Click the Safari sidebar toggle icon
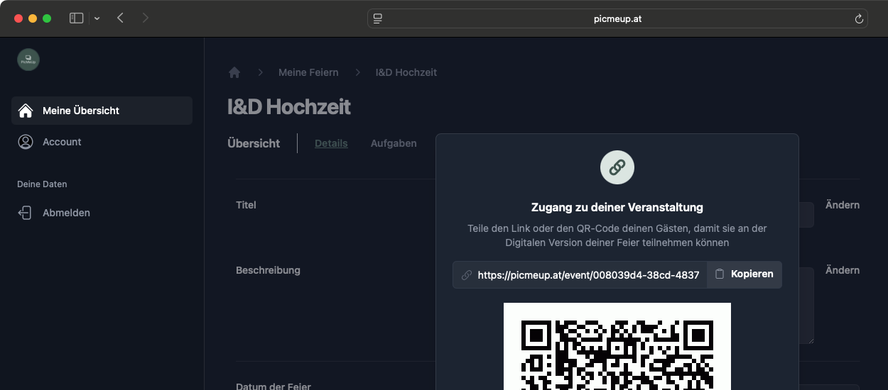 [76, 18]
